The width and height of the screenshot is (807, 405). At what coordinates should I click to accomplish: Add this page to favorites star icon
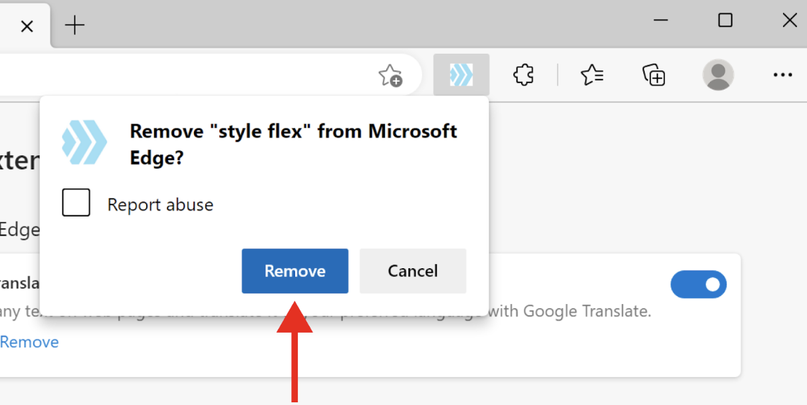coord(390,76)
